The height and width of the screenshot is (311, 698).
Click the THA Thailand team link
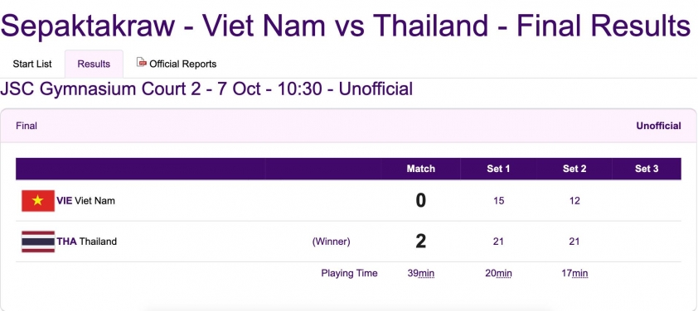[86, 242]
